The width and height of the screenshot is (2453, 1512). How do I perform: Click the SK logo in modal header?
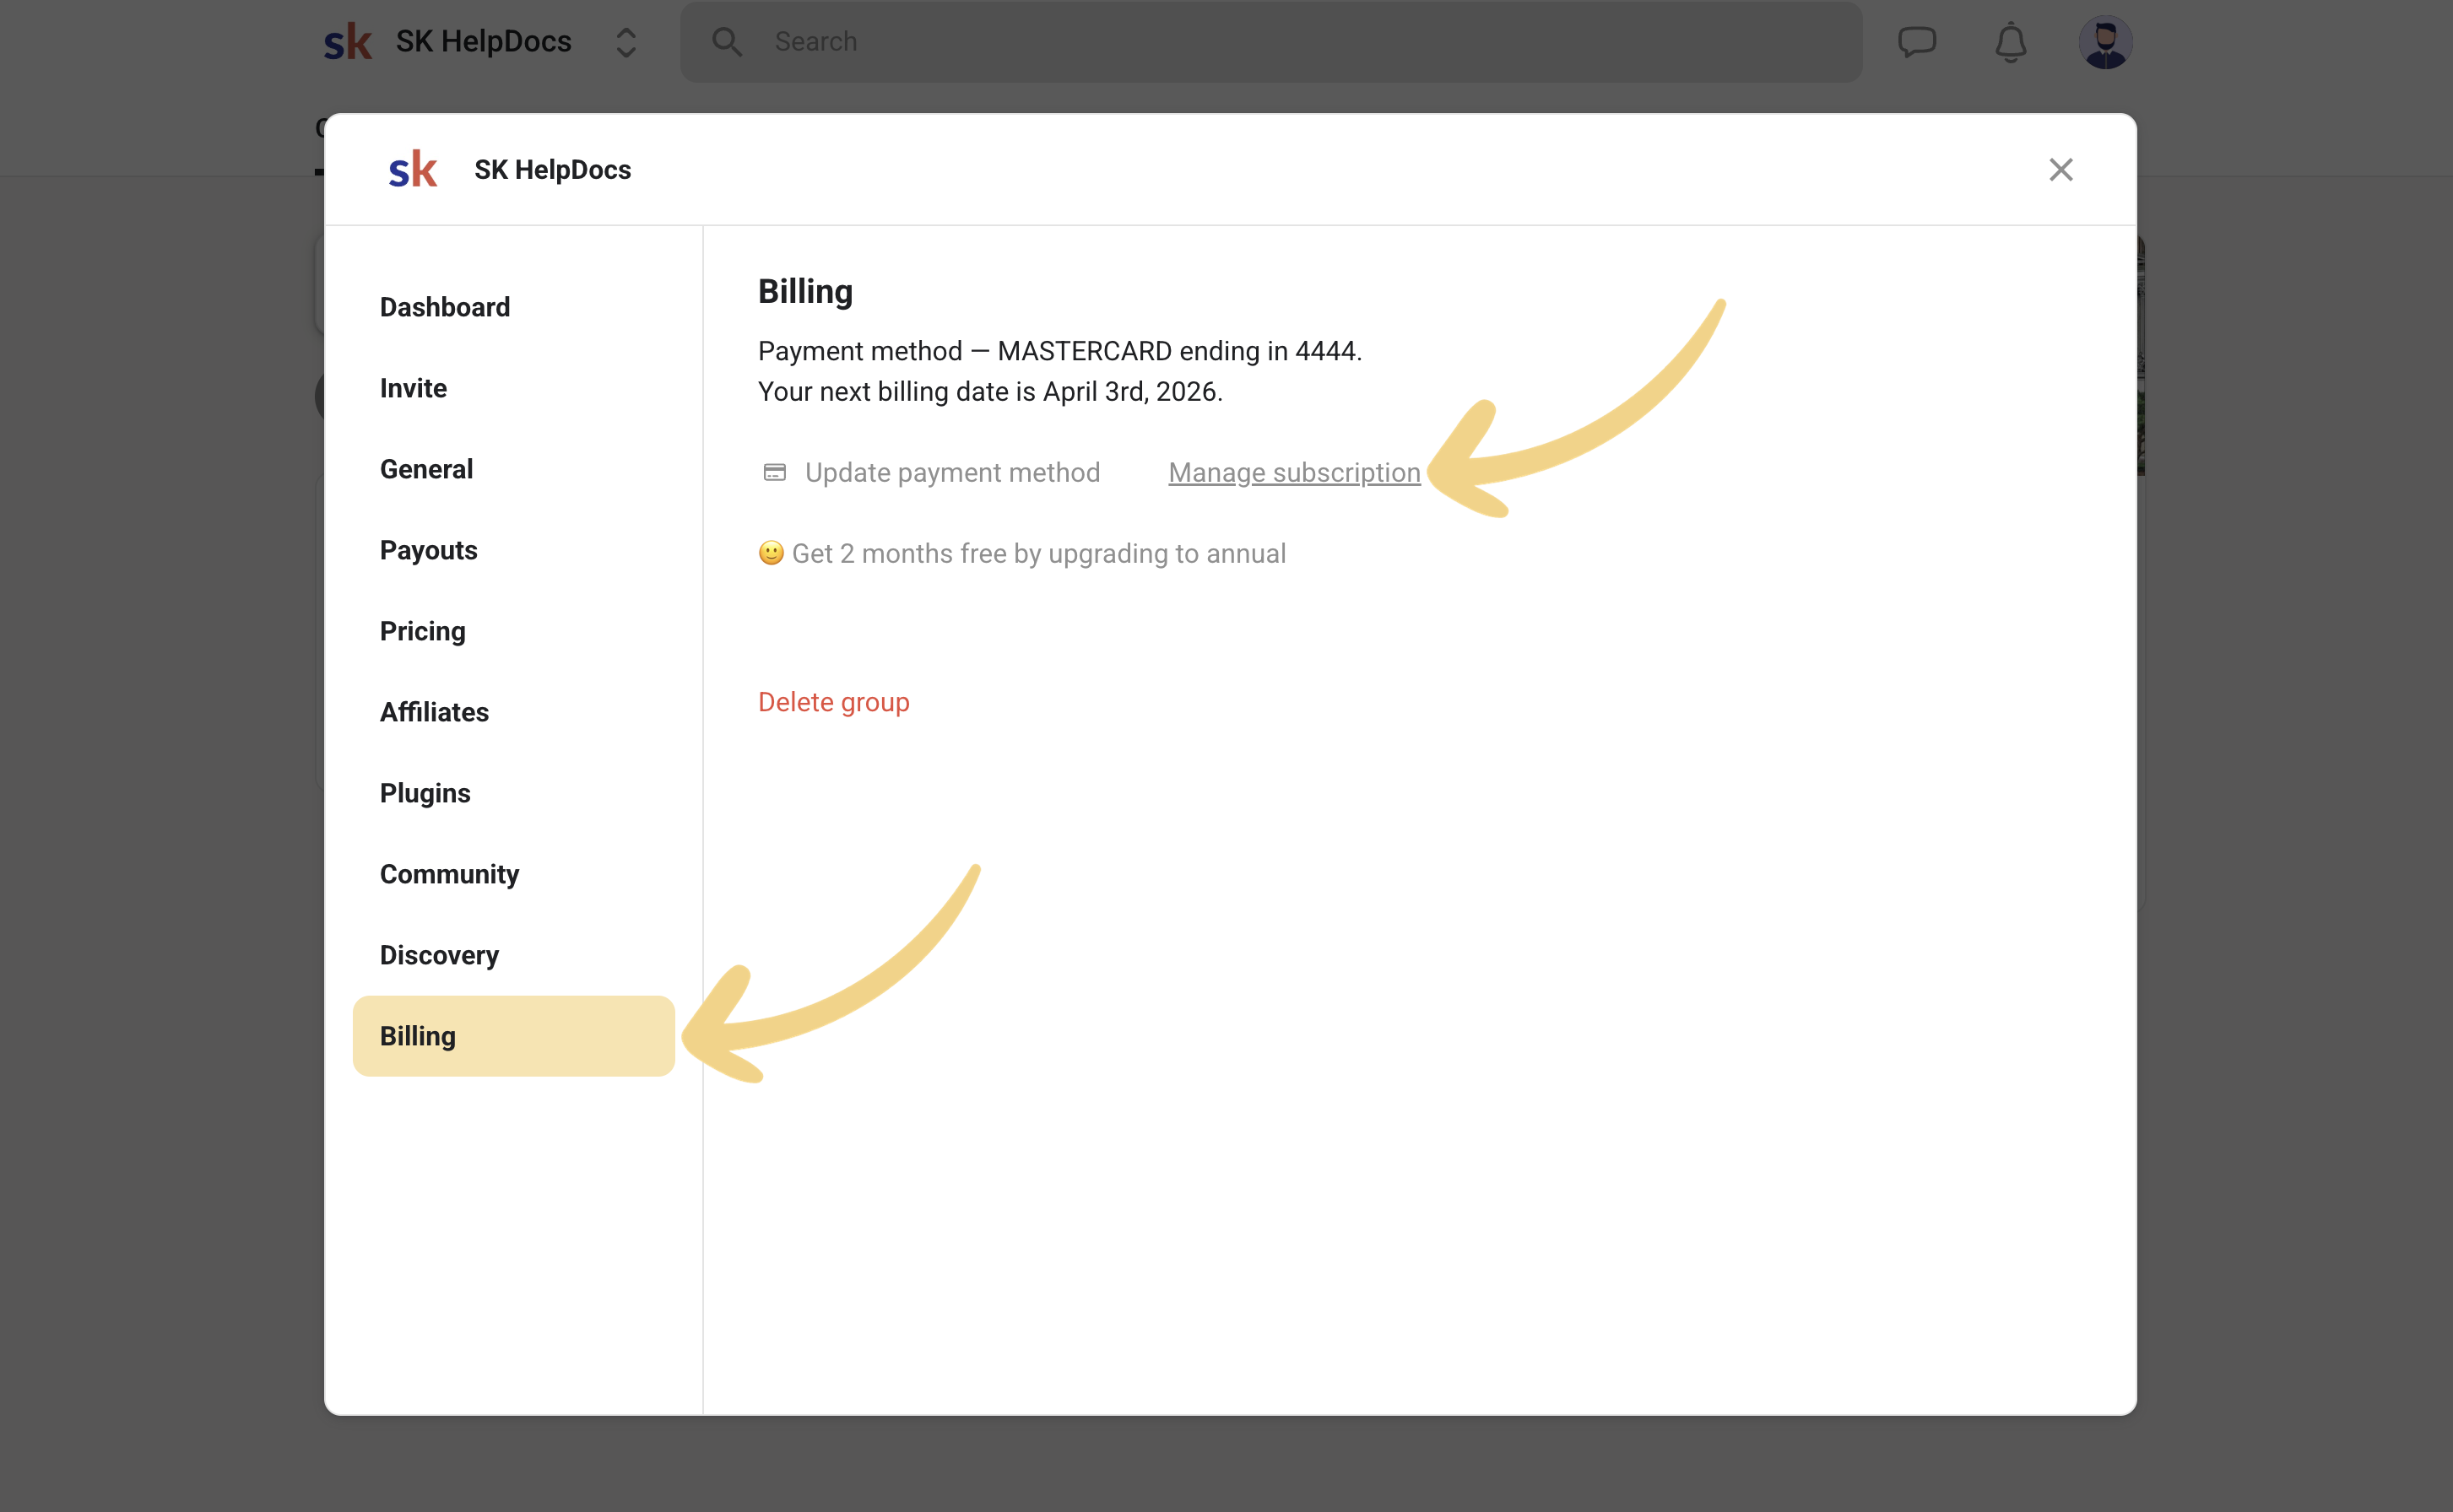(x=412, y=170)
